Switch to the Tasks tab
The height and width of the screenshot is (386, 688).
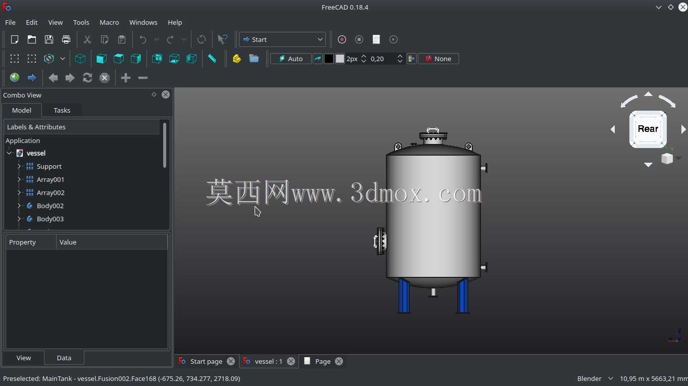pos(62,110)
